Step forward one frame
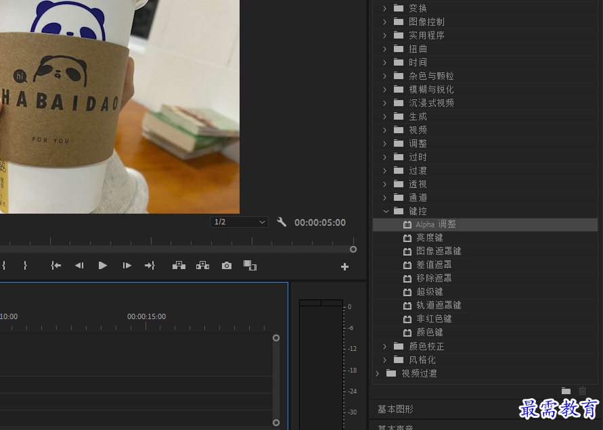This screenshot has width=603, height=430. [x=127, y=266]
